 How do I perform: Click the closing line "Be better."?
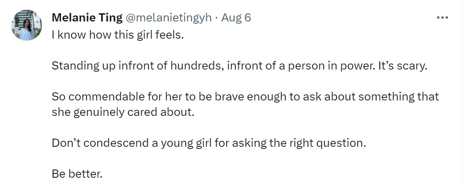point(77,174)
